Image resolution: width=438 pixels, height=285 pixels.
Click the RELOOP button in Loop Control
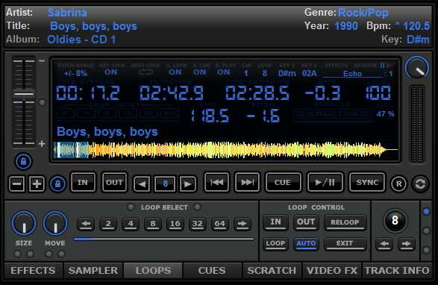click(x=345, y=222)
